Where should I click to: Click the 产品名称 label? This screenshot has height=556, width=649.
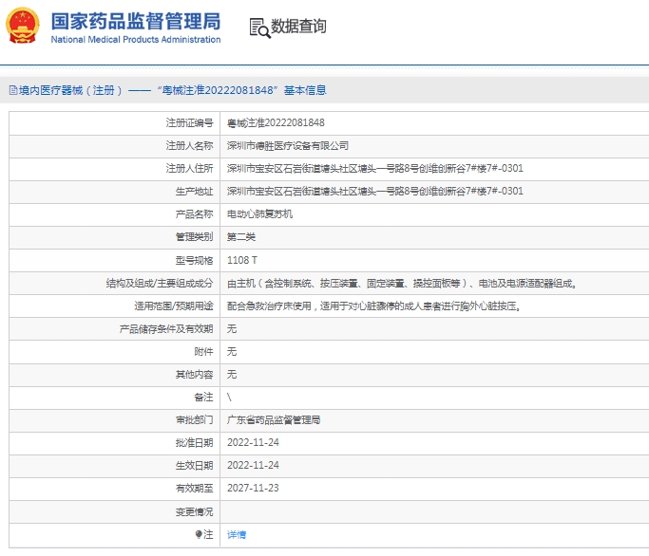point(194,214)
